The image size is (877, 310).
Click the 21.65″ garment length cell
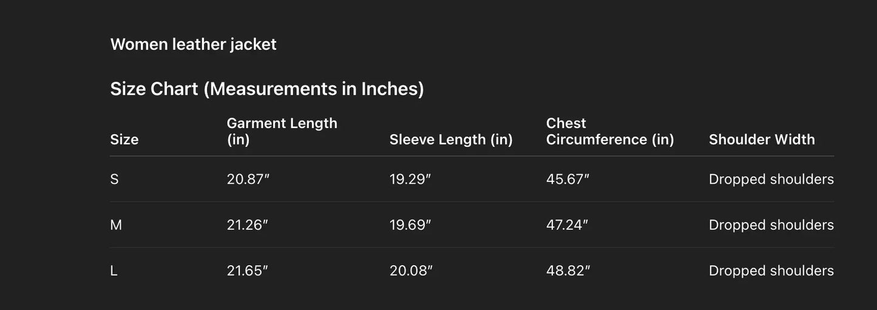pyautogui.click(x=247, y=271)
